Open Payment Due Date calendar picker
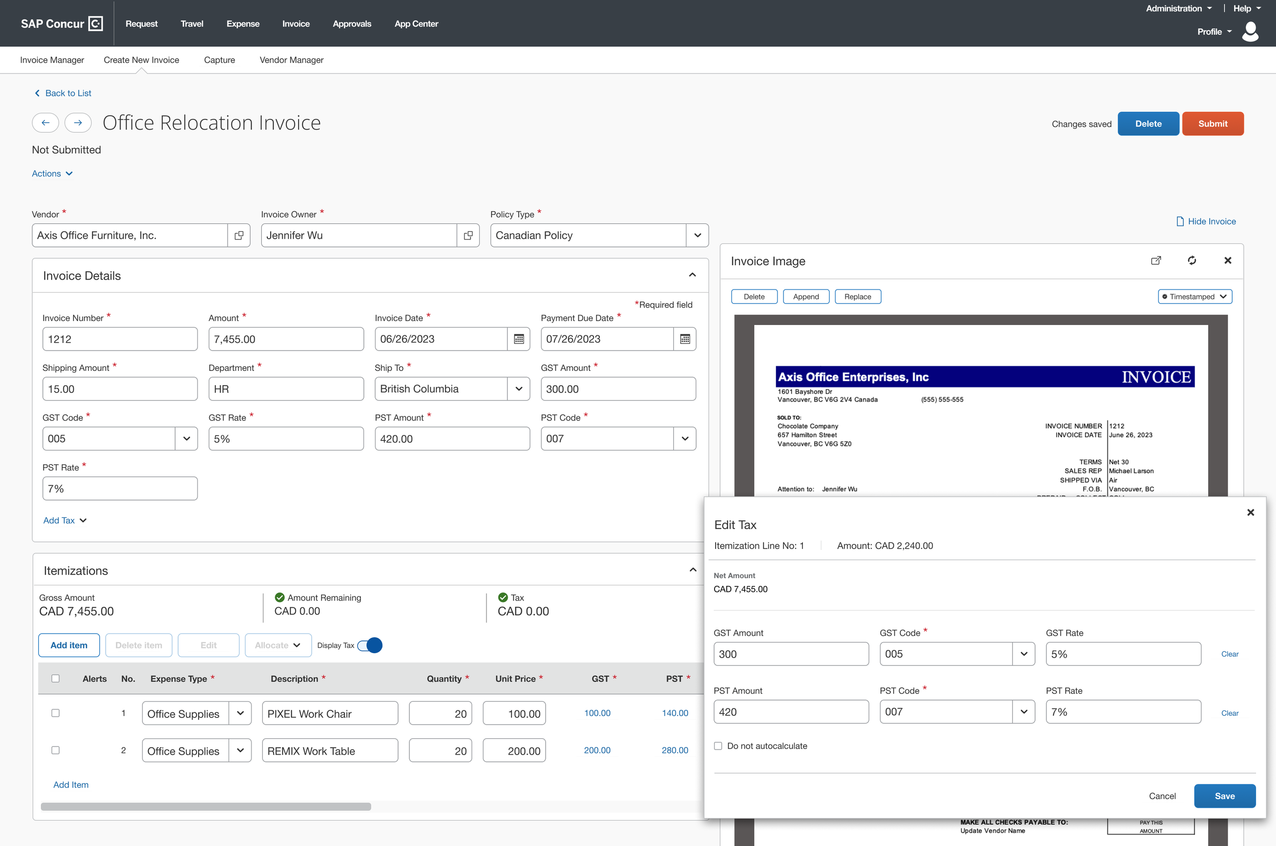Image resolution: width=1276 pixels, height=846 pixels. point(684,339)
